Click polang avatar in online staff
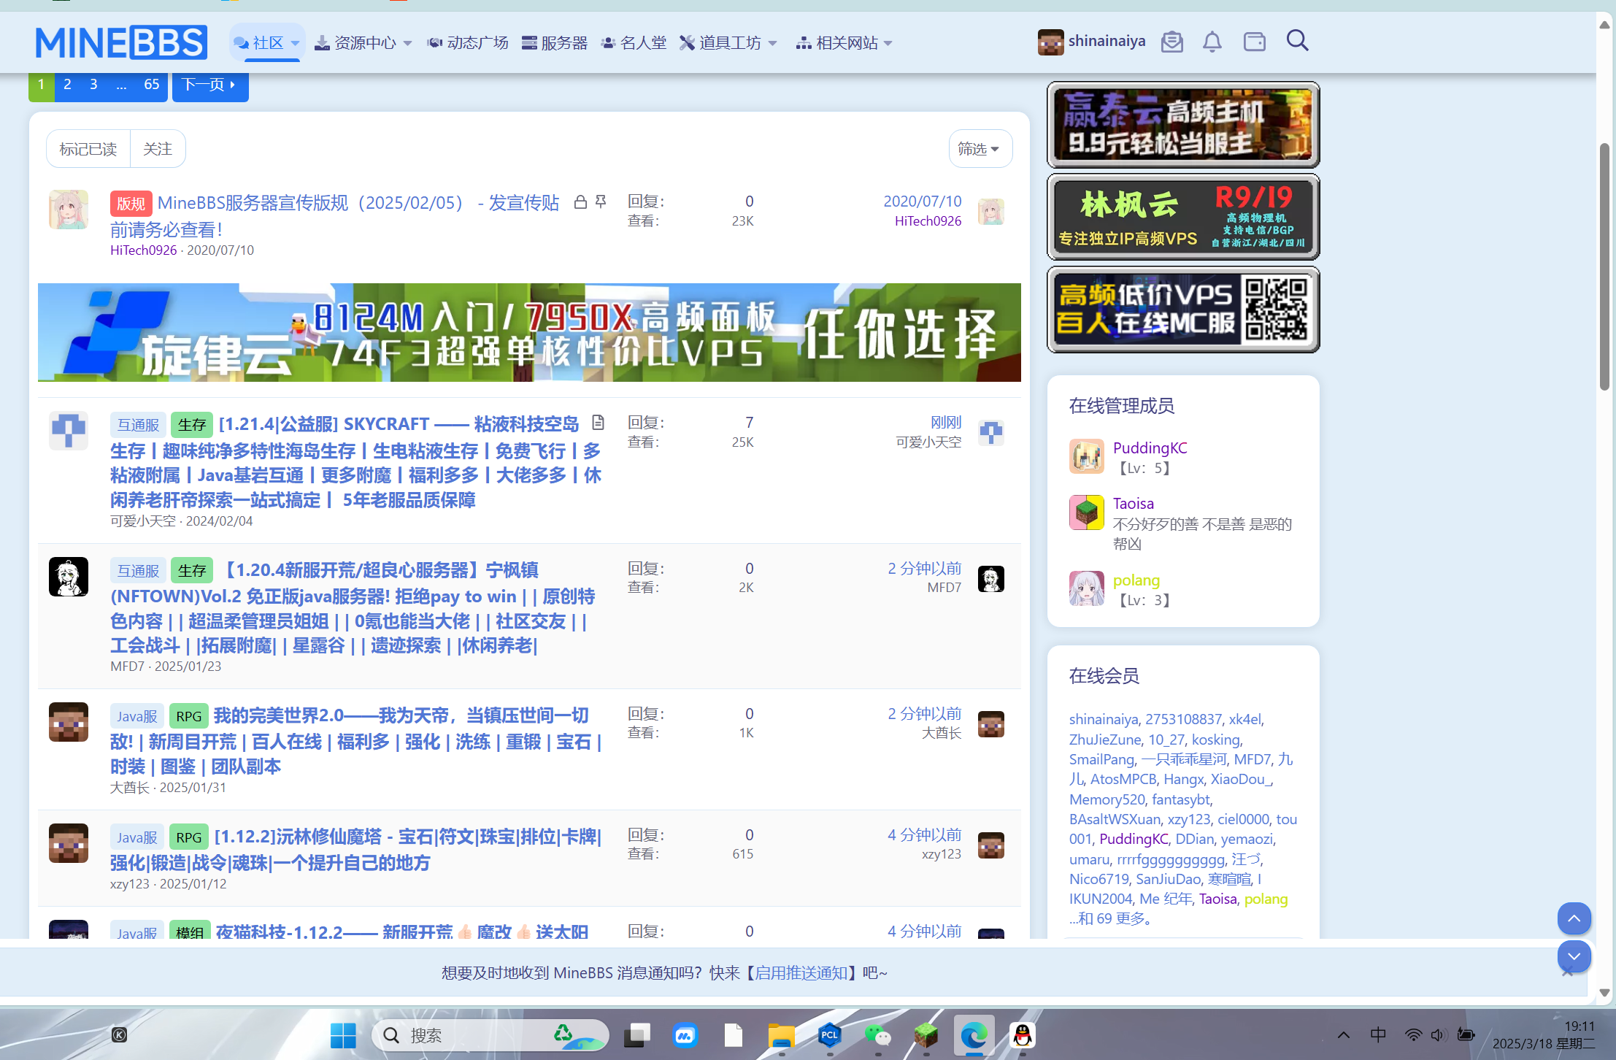Screen dimensions: 1616x1060 [1087, 588]
